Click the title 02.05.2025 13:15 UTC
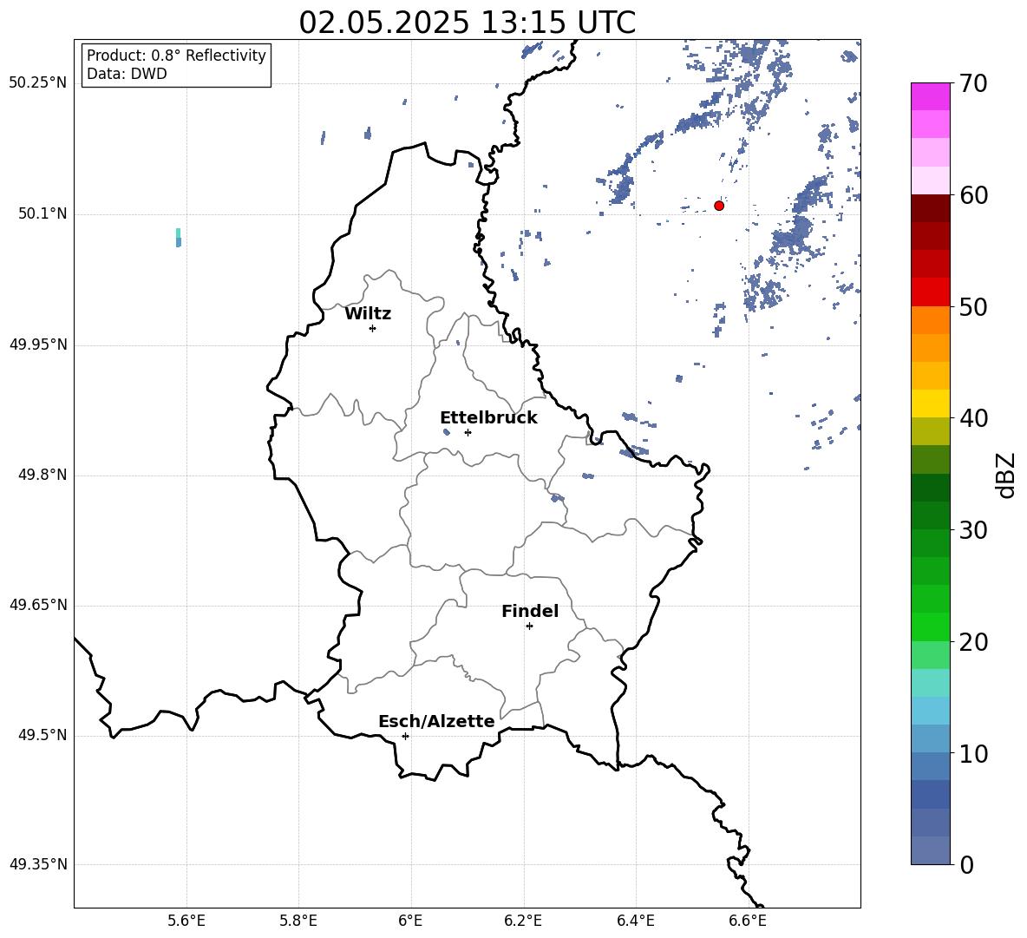This screenshot has width=1027, height=938. (x=467, y=23)
